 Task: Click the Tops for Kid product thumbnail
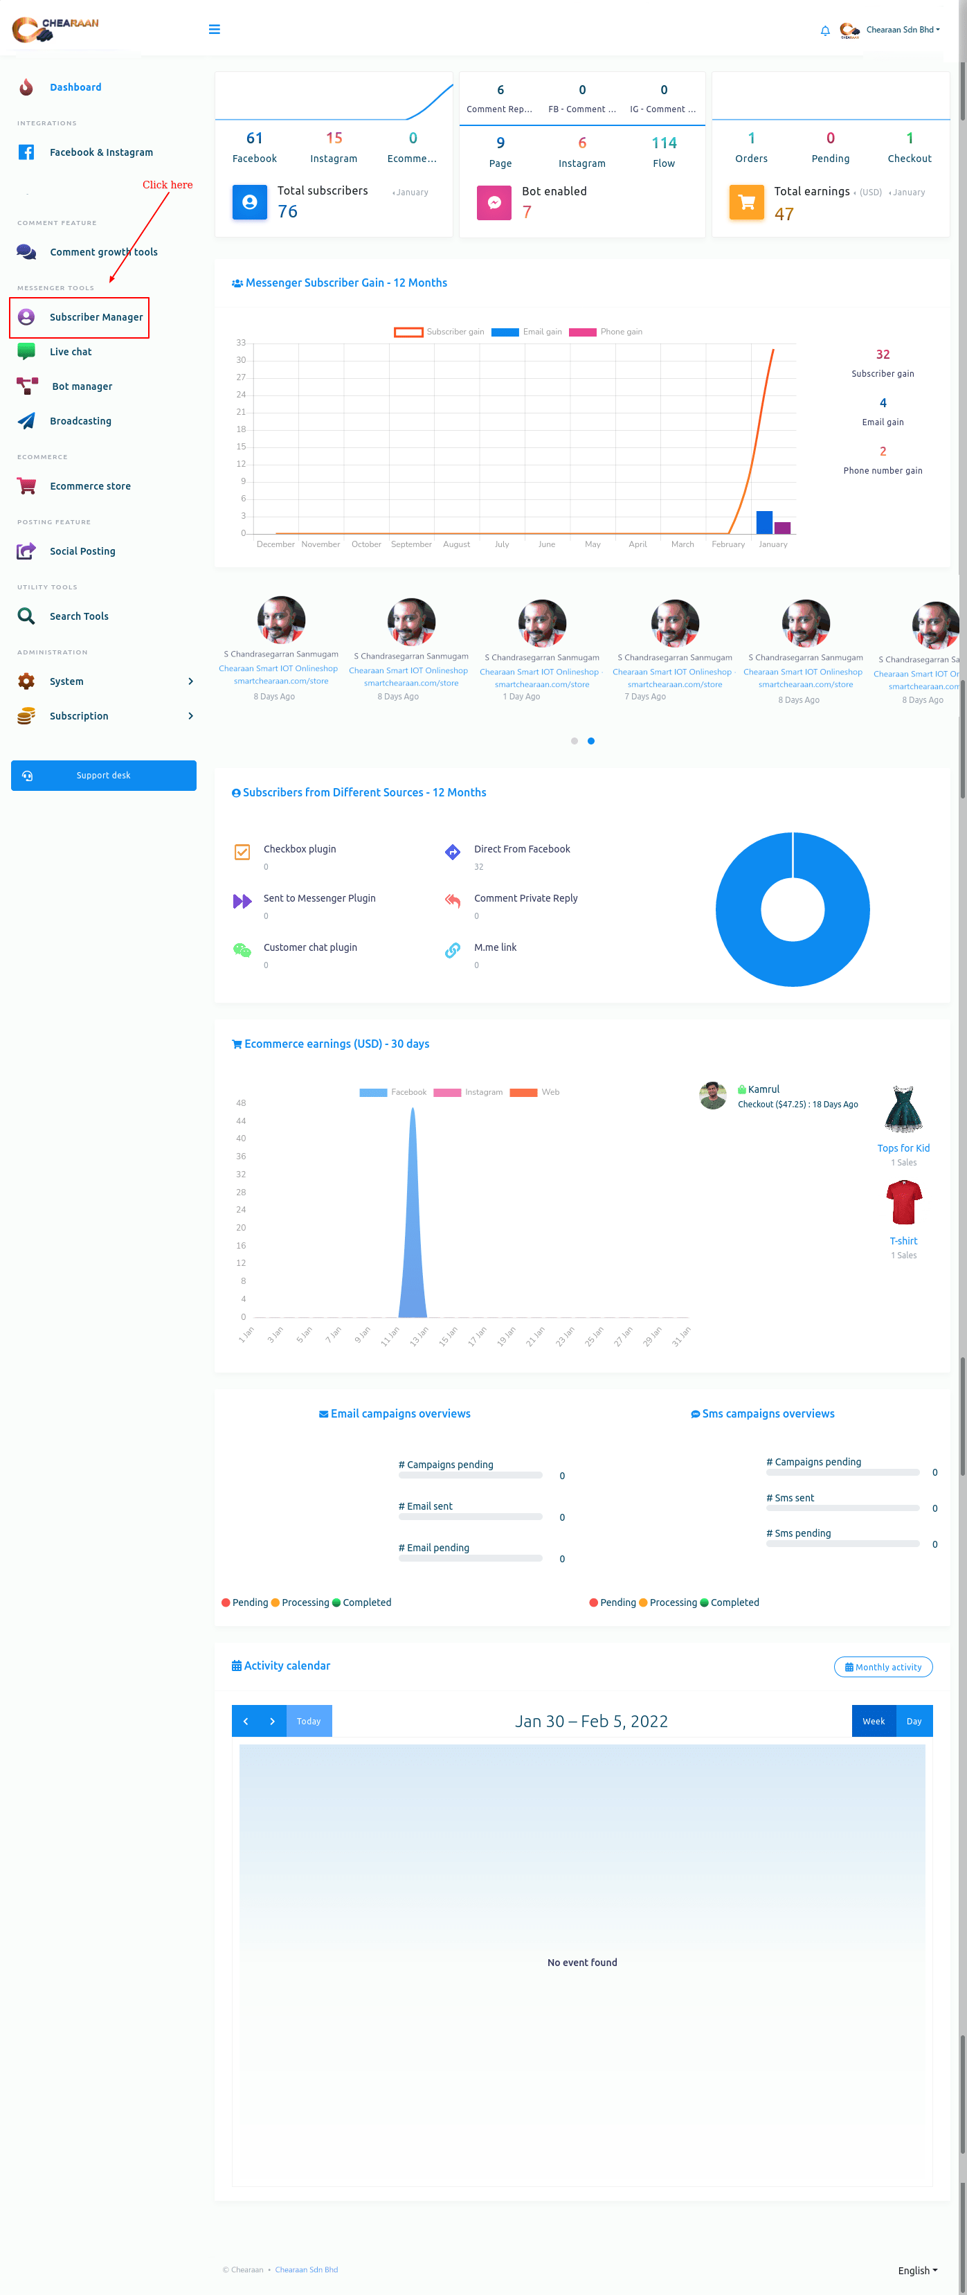coord(903,1109)
